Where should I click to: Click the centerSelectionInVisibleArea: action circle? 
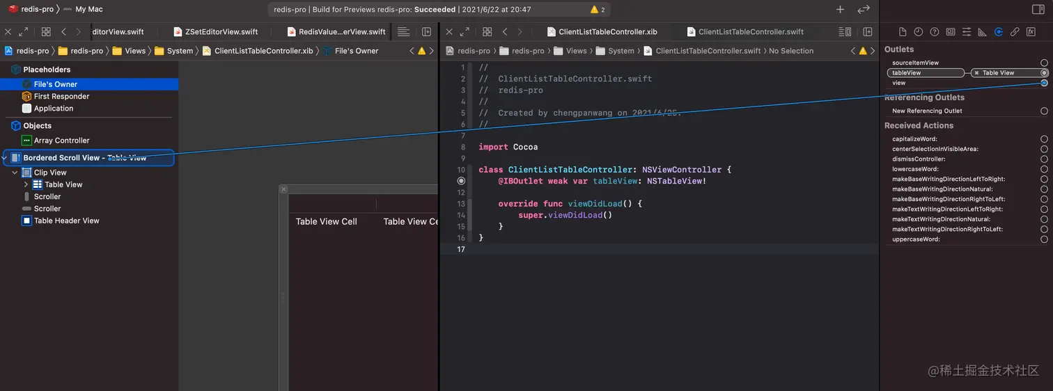[x=1044, y=149]
